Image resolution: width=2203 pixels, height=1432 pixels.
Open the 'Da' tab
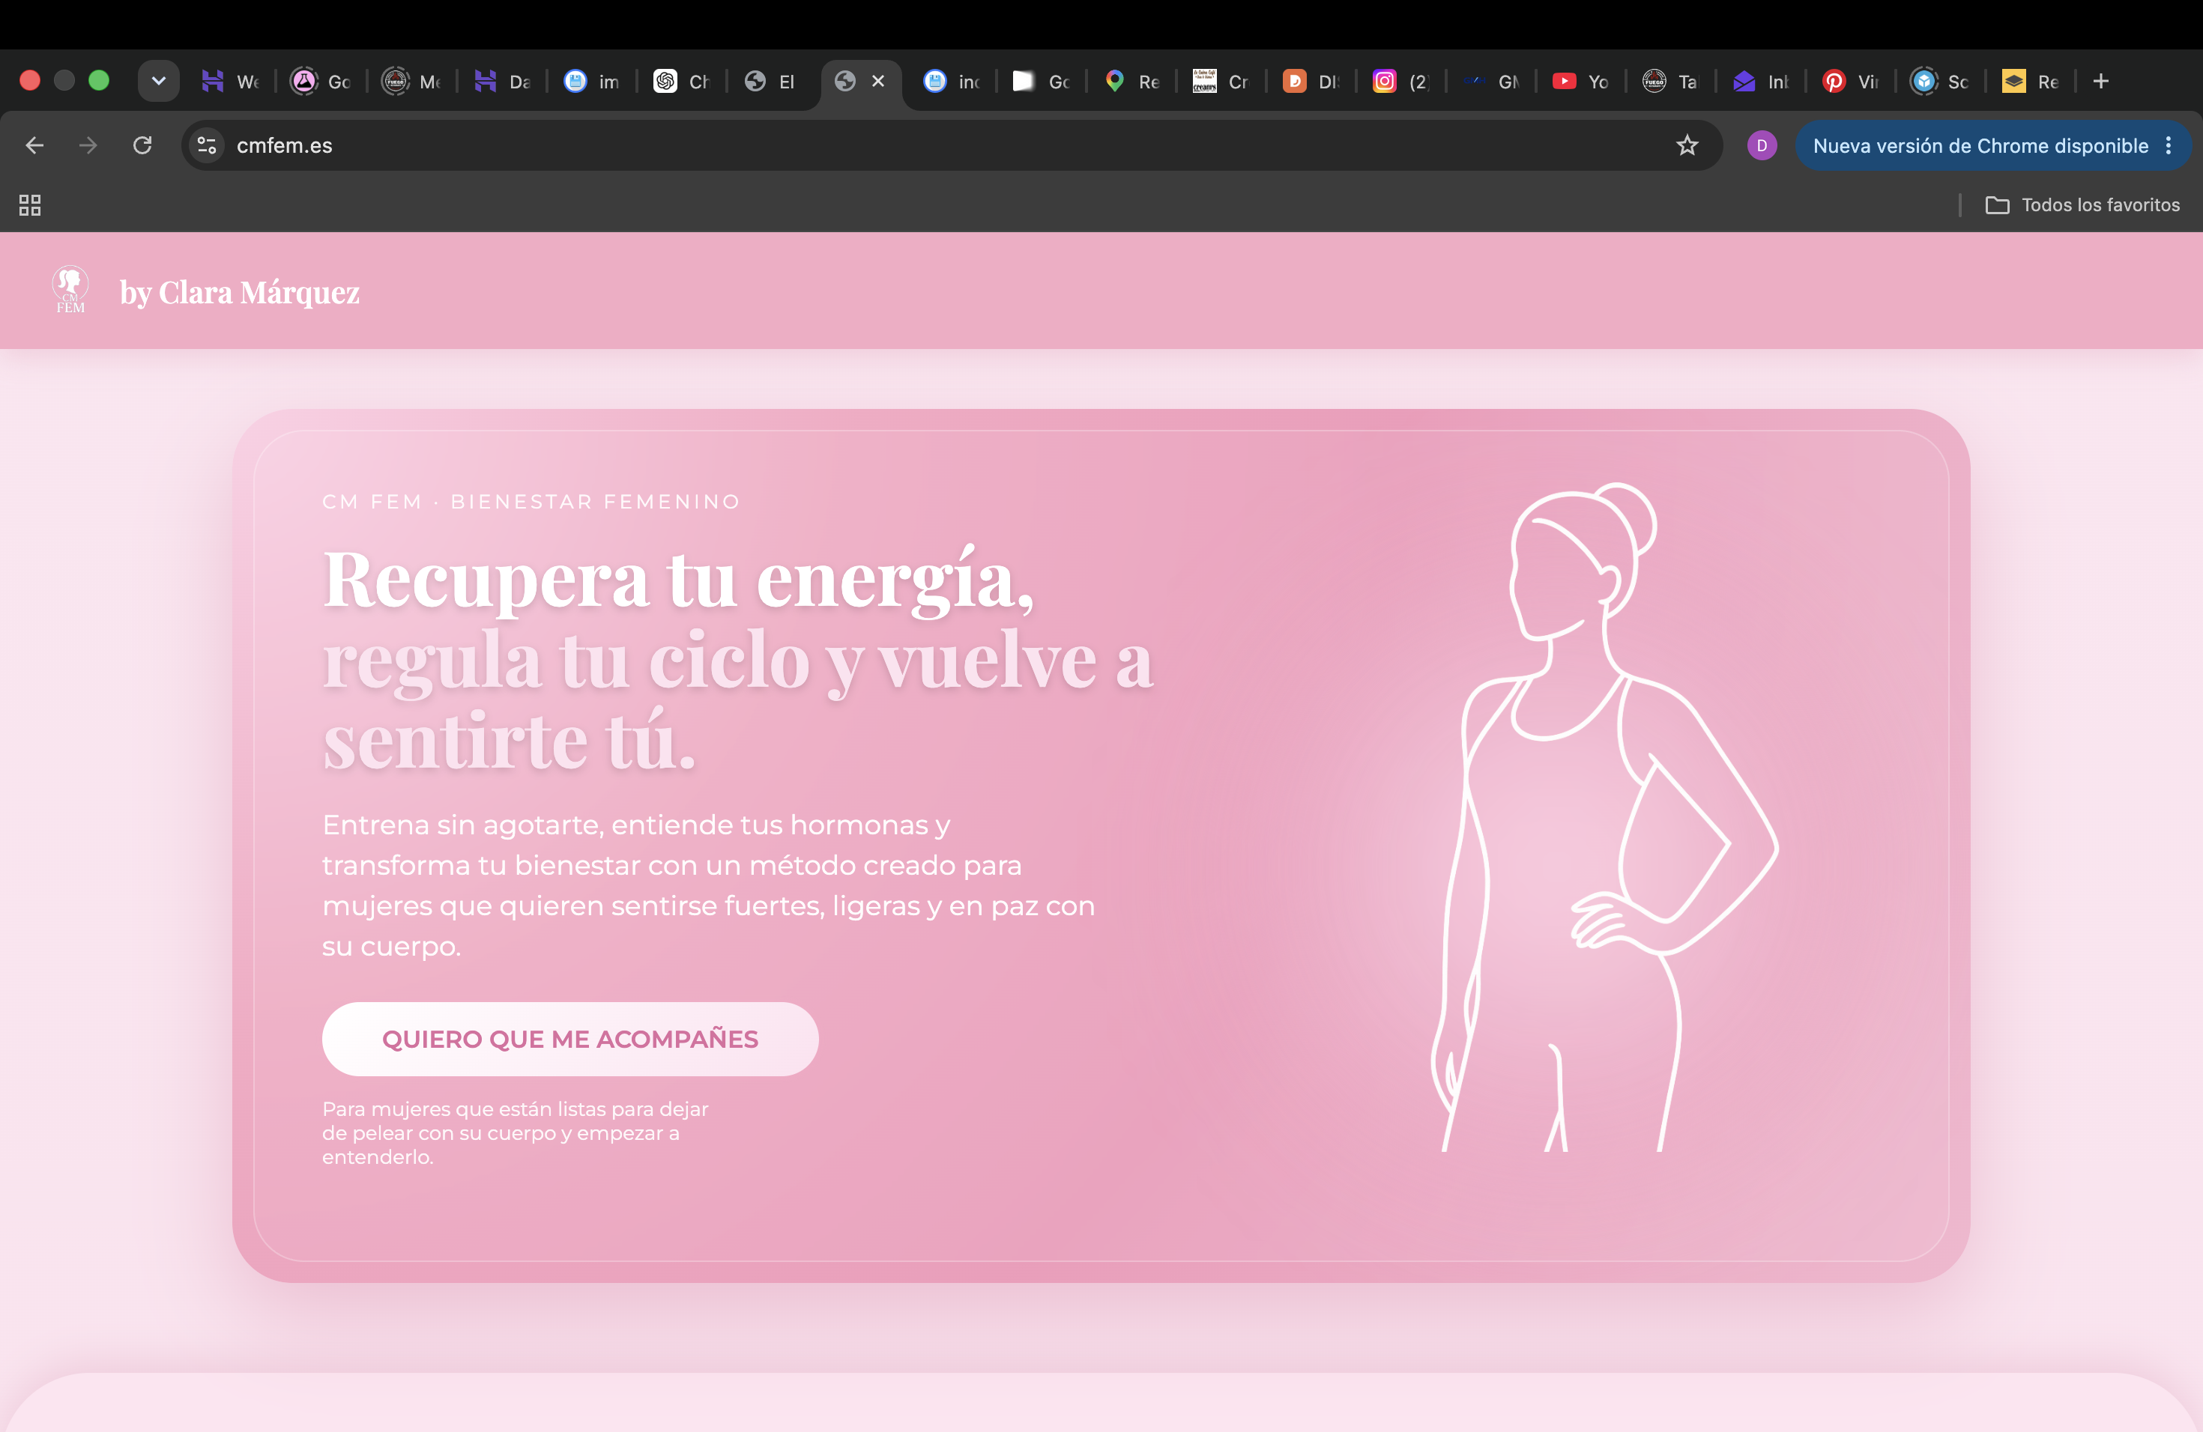[x=503, y=82]
